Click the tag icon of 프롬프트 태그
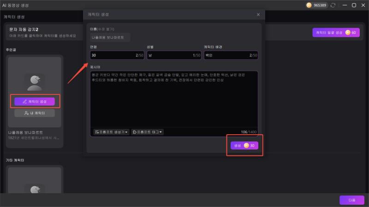Image resolution: width=369 pixels, height=207 pixels. (x=135, y=132)
